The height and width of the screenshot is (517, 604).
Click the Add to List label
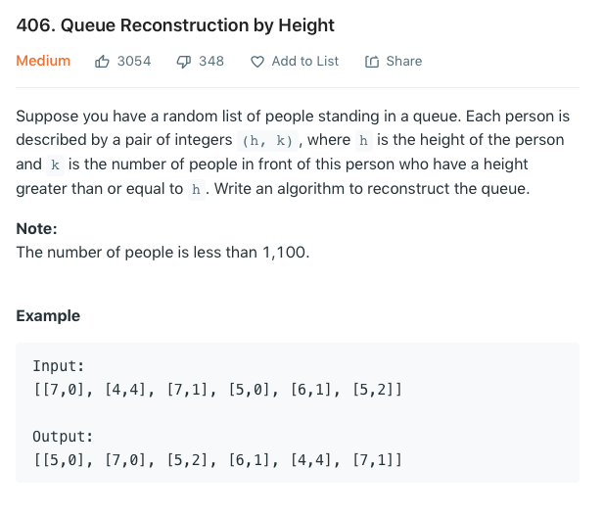pyautogui.click(x=305, y=62)
